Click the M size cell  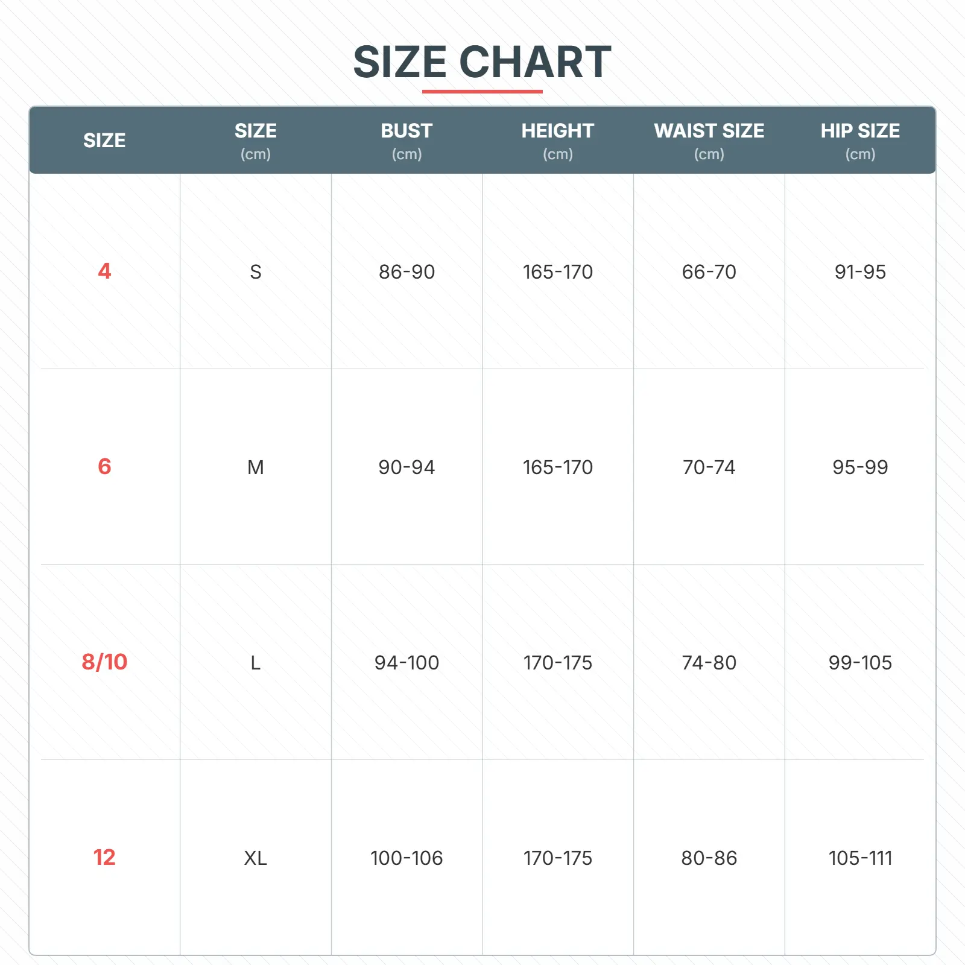(256, 467)
